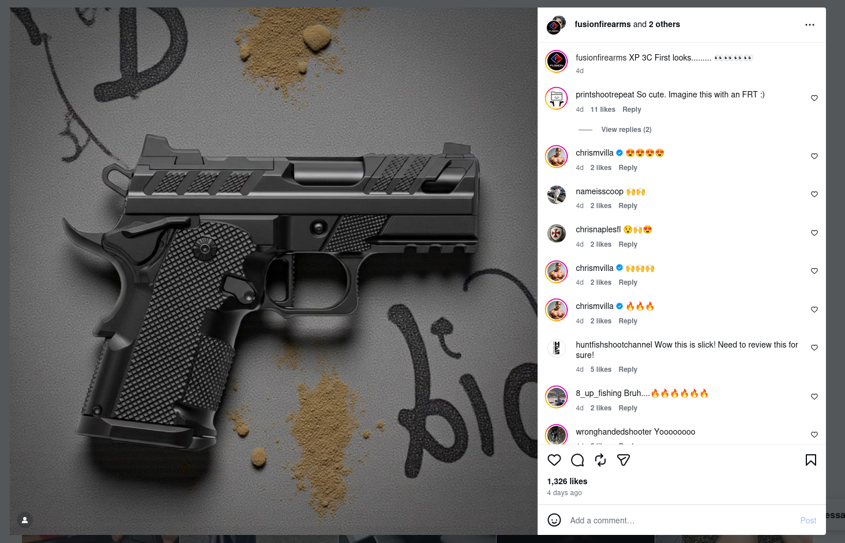Viewport: 845px width, 543px height.
Task: Like the post with heart icon
Action: (554, 460)
